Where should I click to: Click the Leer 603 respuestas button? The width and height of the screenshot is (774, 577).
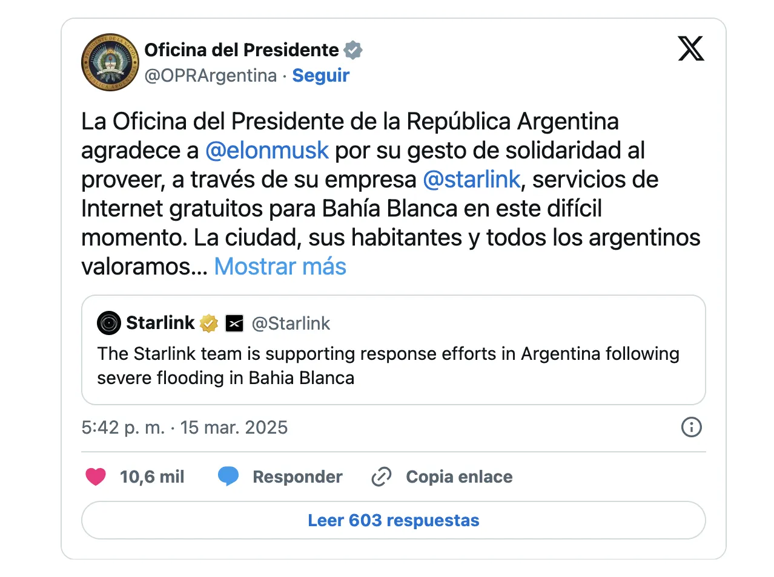[x=393, y=520]
